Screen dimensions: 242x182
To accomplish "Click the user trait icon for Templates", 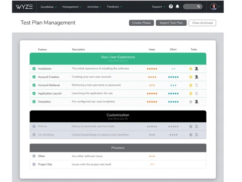I will 197,101.
